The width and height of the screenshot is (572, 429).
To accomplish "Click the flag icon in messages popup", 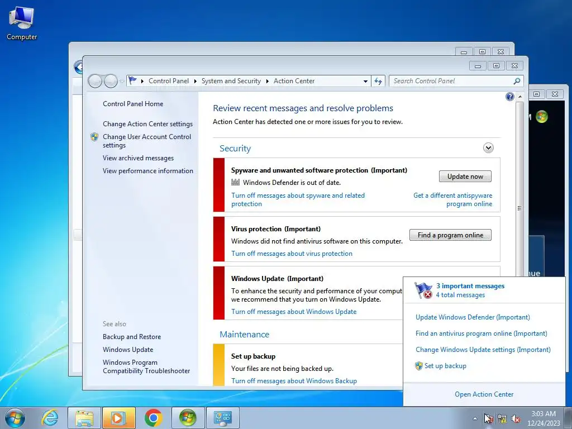I will [423, 290].
